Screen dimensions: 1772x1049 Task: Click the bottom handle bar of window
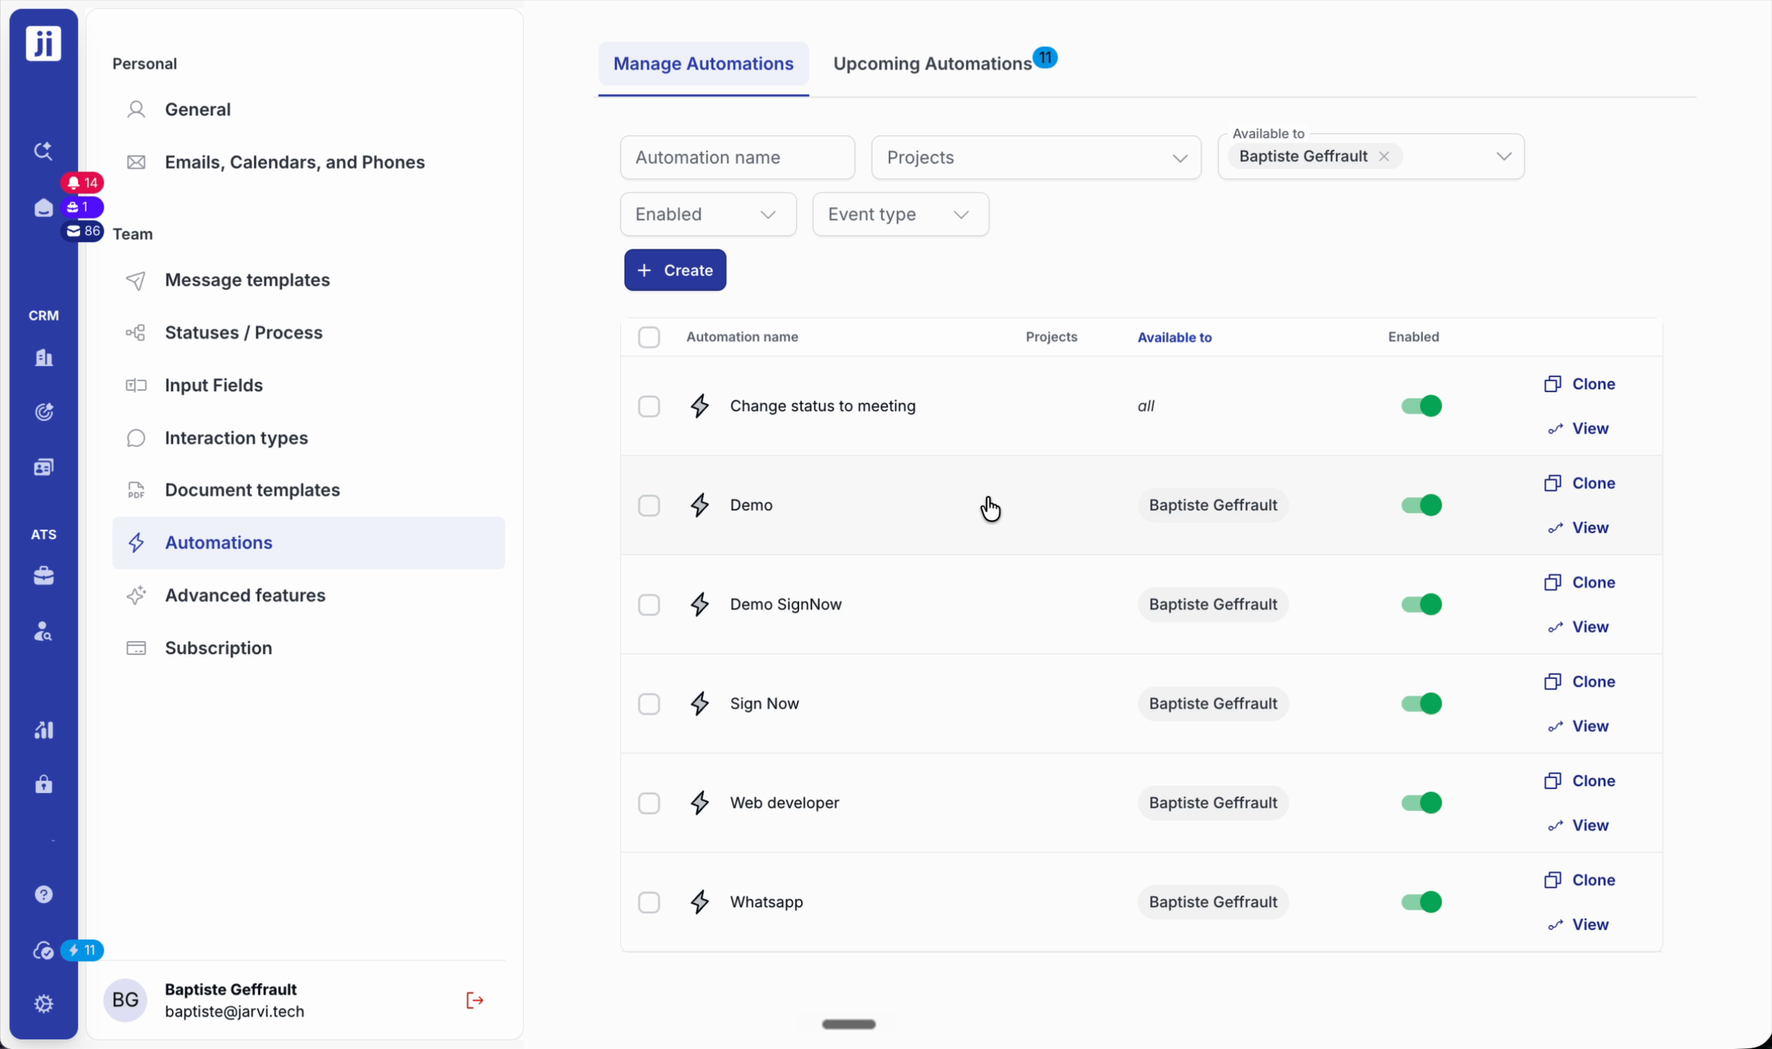tap(849, 1024)
